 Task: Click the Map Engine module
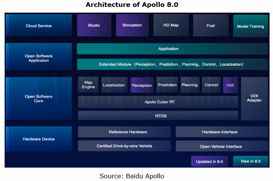[88, 85]
